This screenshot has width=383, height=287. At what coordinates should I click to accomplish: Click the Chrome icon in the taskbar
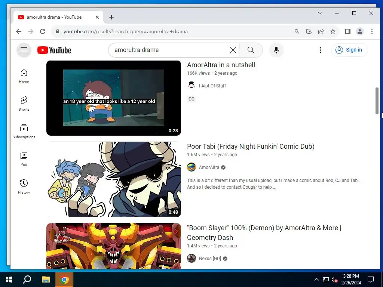[x=64, y=280]
